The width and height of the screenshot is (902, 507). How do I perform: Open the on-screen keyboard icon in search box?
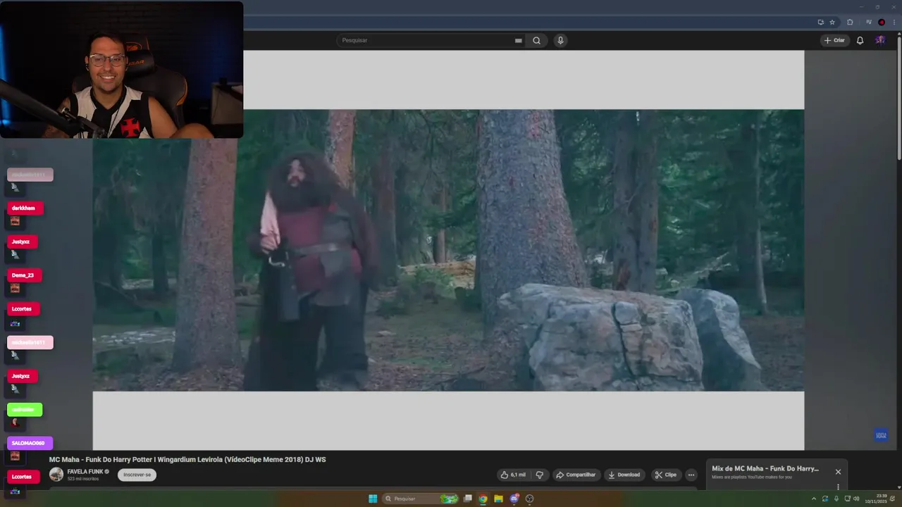point(519,40)
